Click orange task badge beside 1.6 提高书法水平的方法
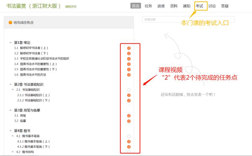Viewport: 252px width, 156px height. 129,75
